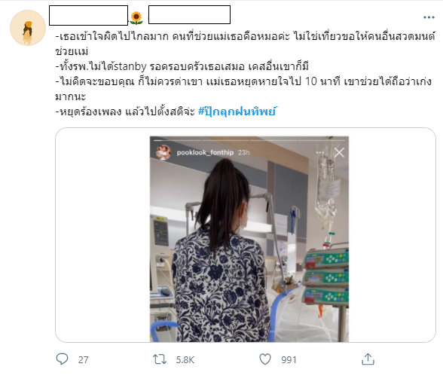Viewport: 443px width, 385px height.
Task: Click the 991 likes count
Action: pos(289,360)
